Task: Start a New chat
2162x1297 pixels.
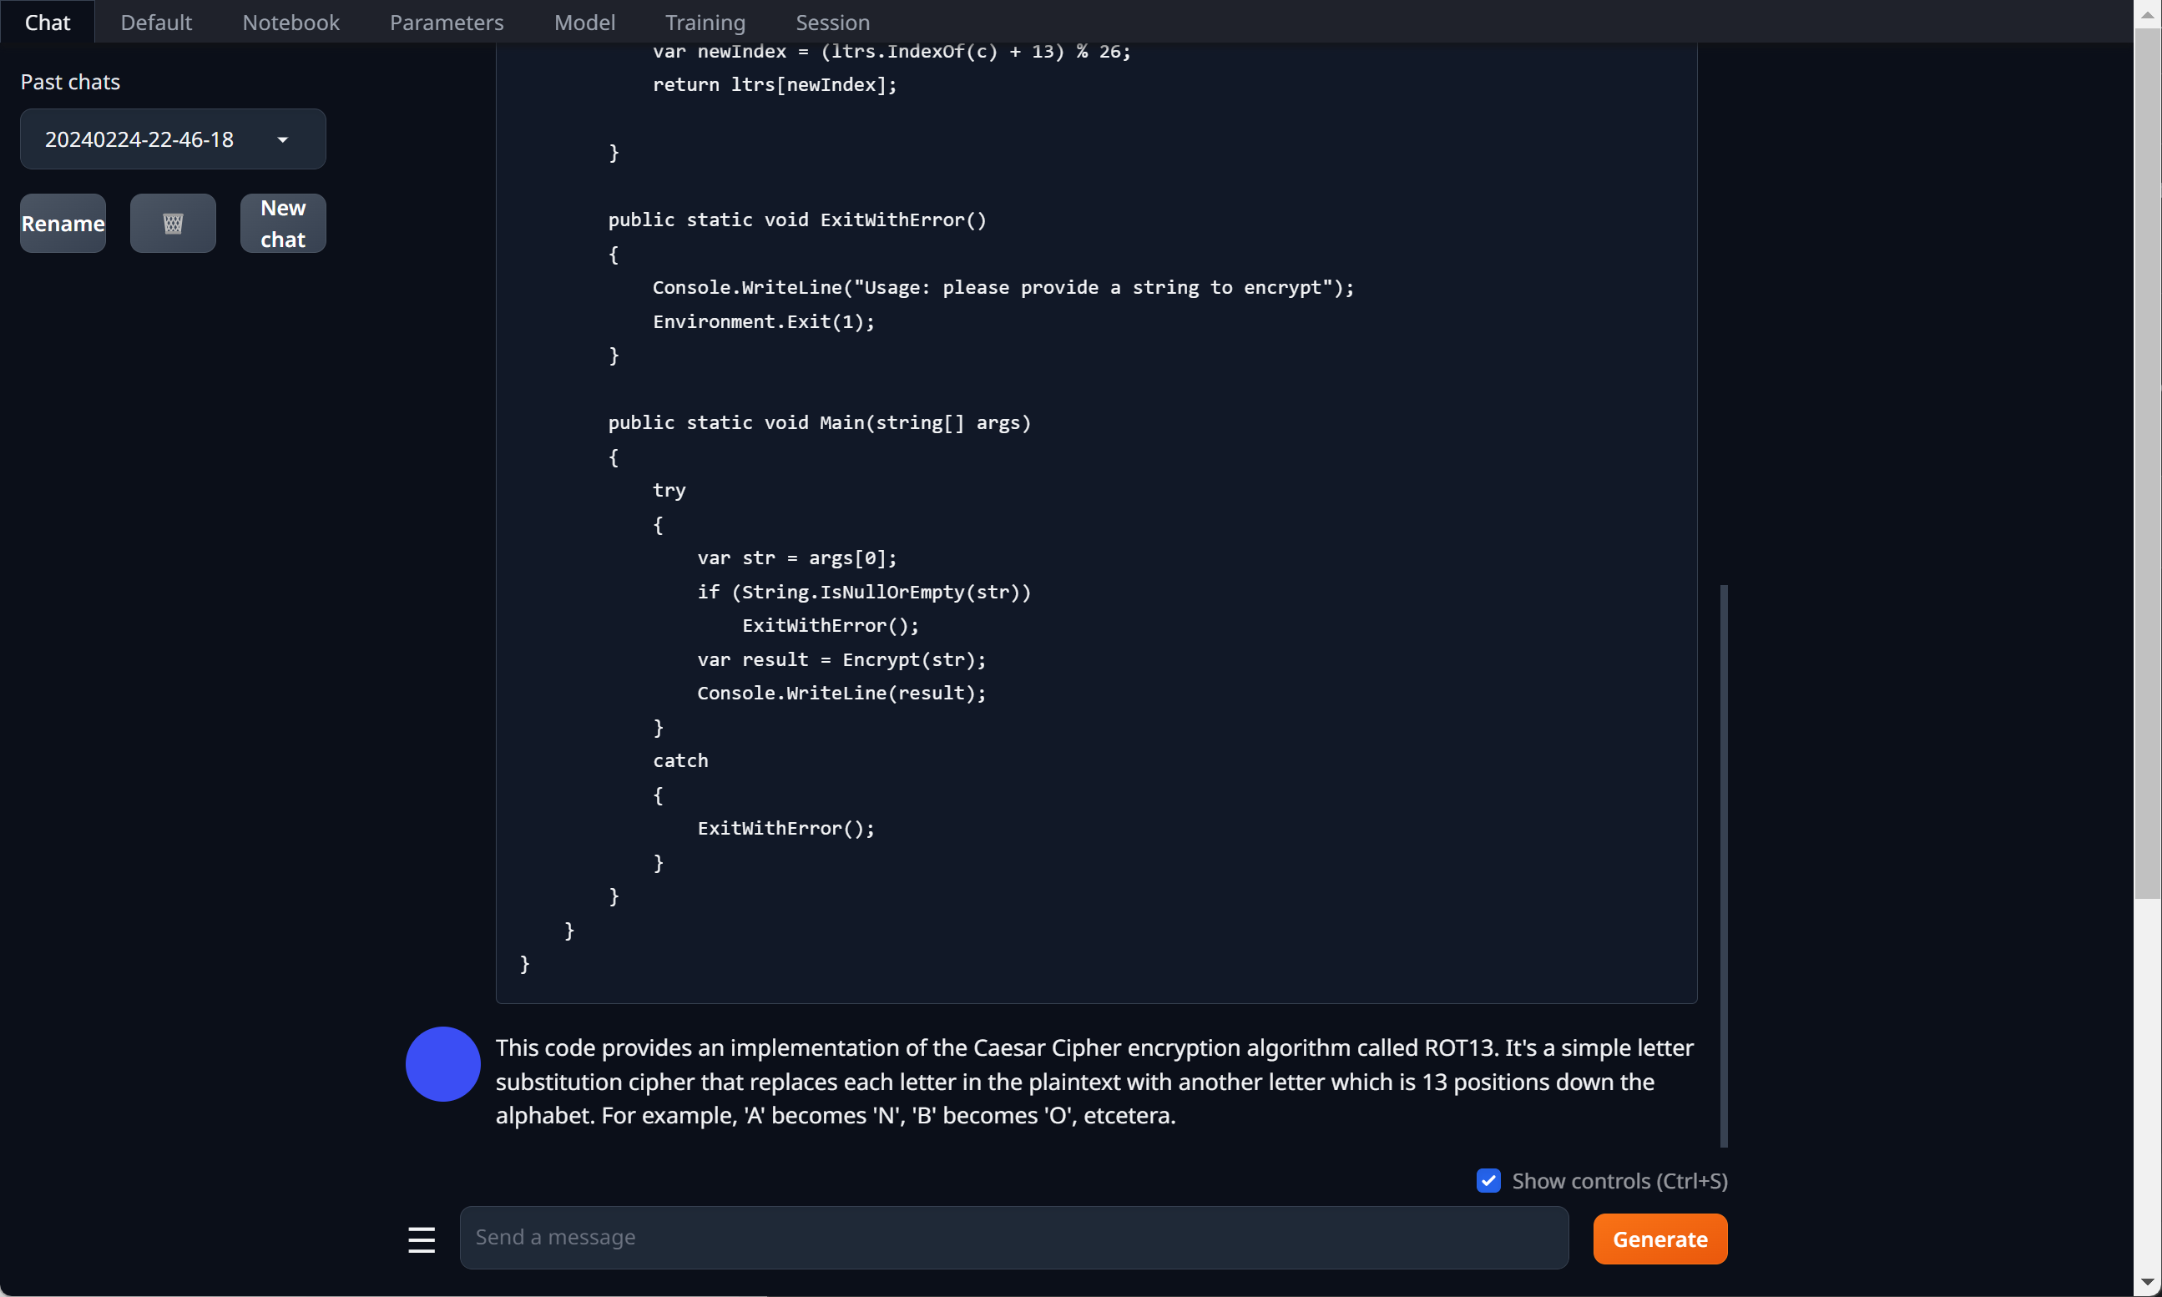Action: pyautogui.click(x=283, y=224)
